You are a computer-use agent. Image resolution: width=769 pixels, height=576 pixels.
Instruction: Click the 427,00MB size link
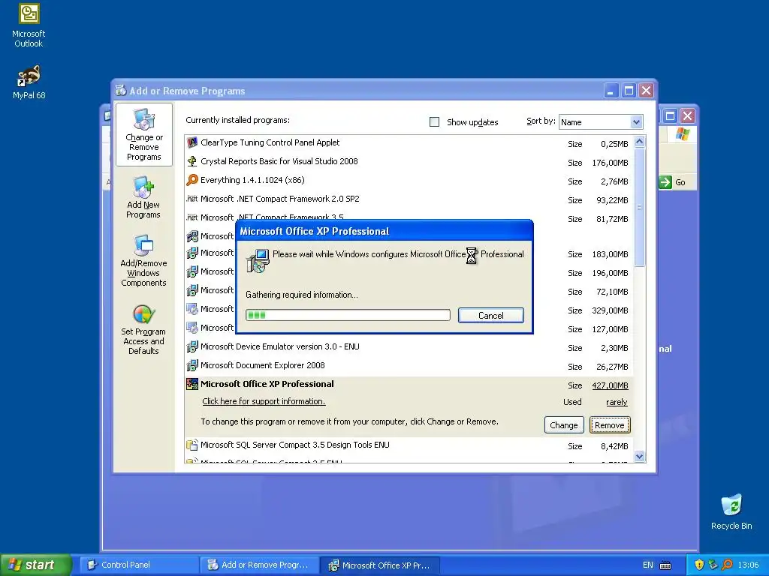click(x=610, y=385)
